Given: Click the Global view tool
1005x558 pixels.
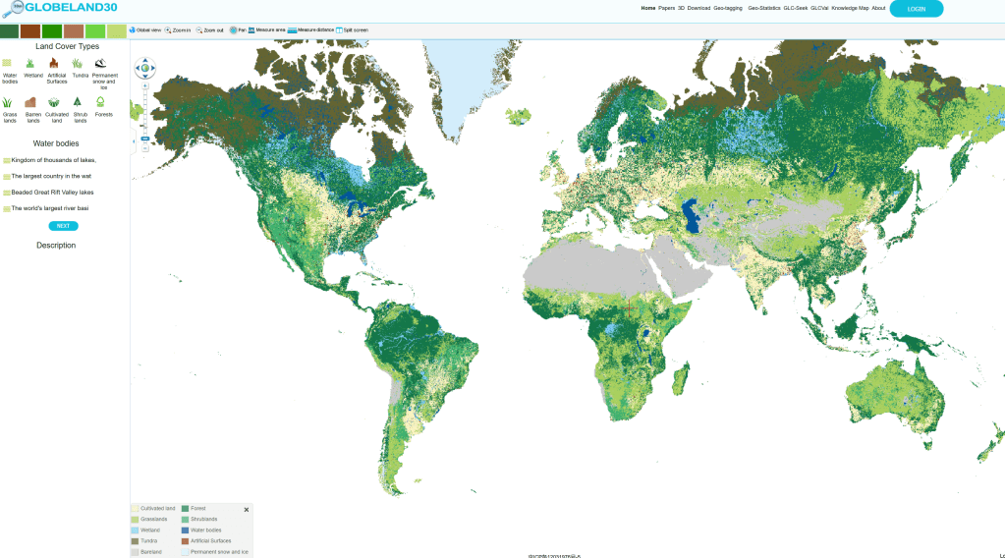Looking at the screenshot, I should point(144,30).
